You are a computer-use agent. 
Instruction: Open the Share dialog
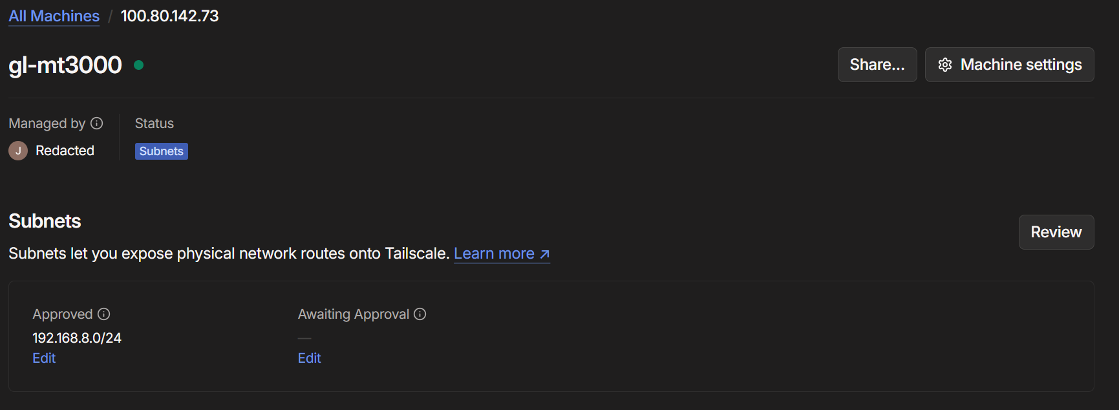tap(877, 65)
